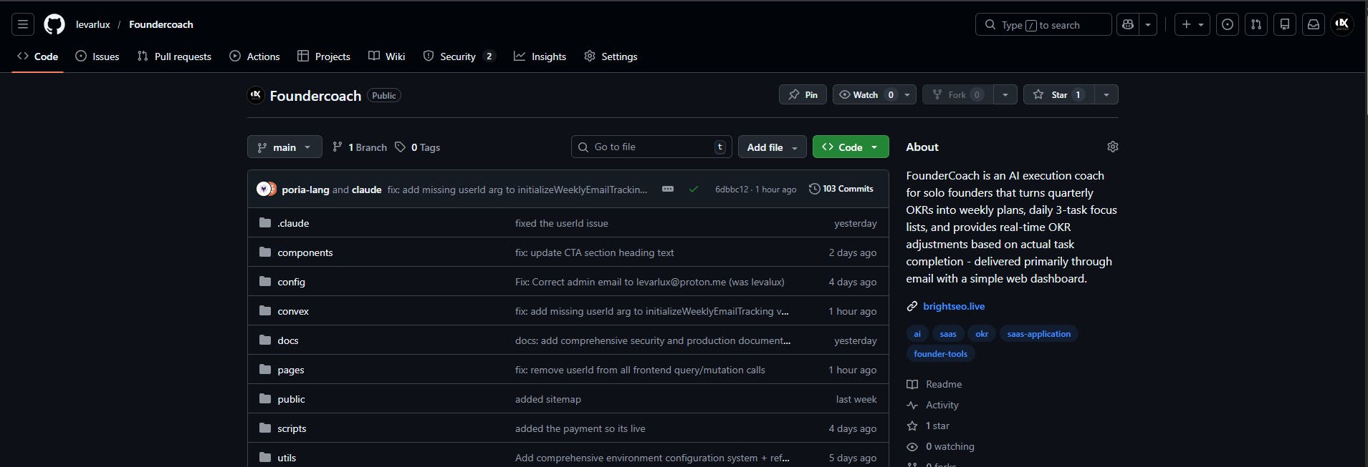The image size is (1368, 467).
Task: Open the user profile avatar menu
Action: tap(1342, 24)
